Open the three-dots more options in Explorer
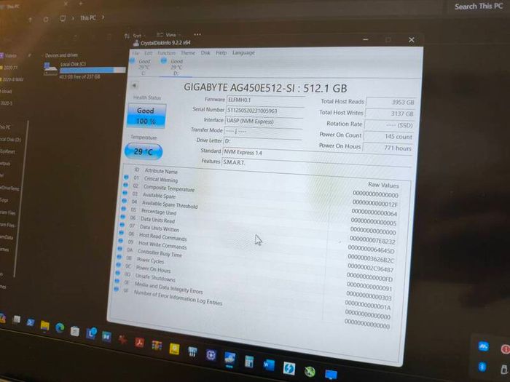The height and width of the screenshot is (382, 510). [x=197, y=34]
